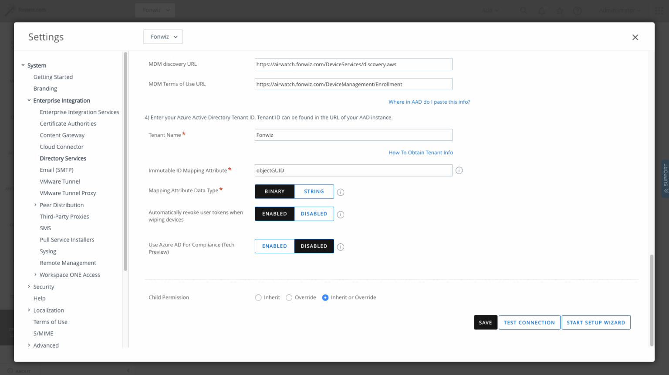The height and width of the screenshot is (375, 669).
Task: View notifications via the bell icon
Action: pyautogui.click(x=541, y=10)
